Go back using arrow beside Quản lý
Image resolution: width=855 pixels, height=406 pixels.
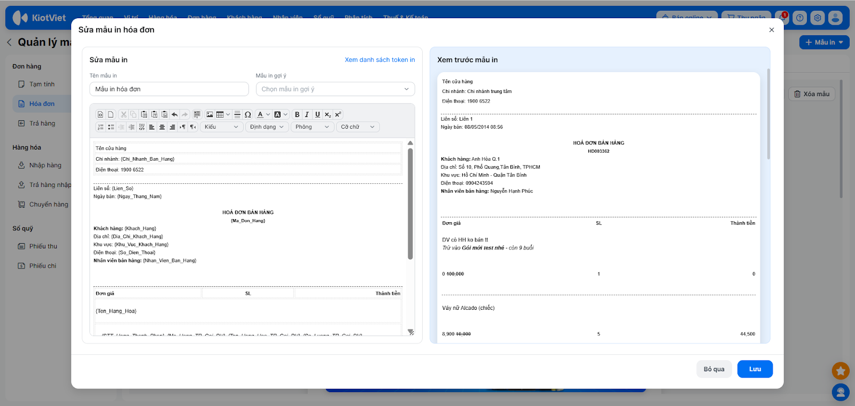tap(9, 42)
